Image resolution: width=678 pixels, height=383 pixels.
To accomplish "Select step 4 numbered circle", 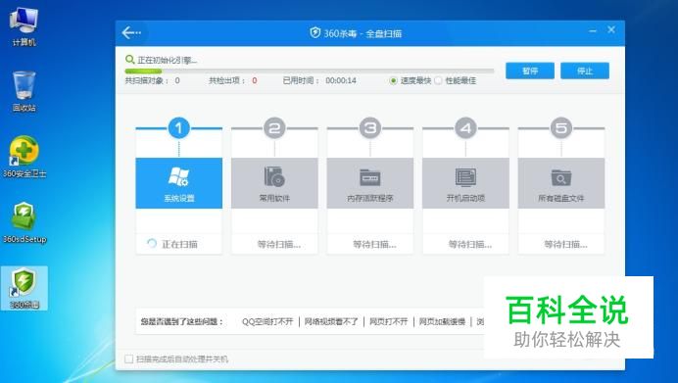I will [465, 128].
